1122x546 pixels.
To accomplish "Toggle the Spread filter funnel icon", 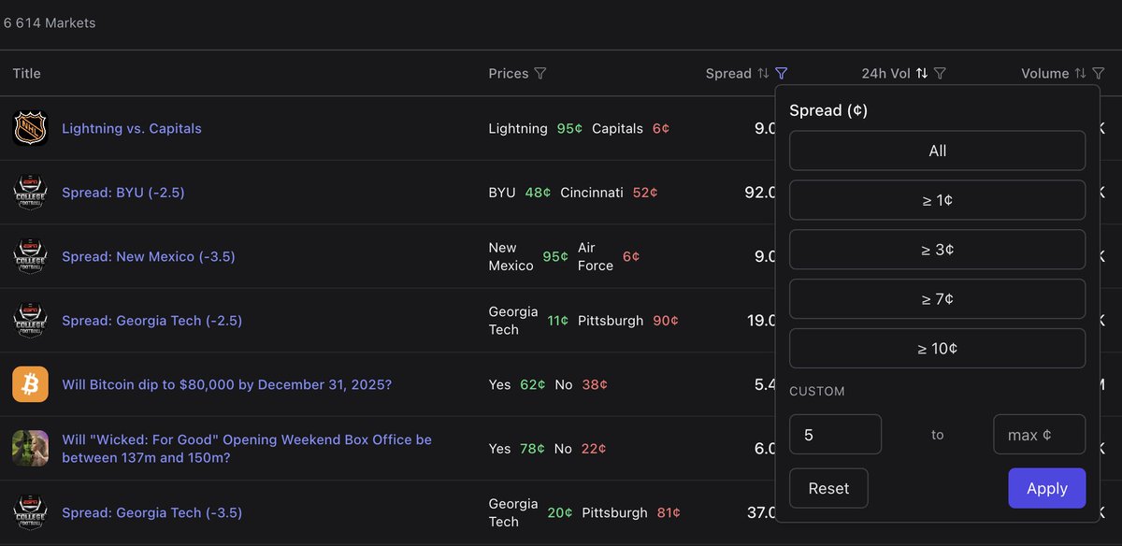I will point(782,74).
